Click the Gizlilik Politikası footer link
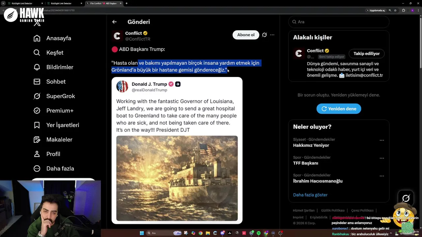Image resolution: width=422 pixels, height=237 pixels. tap(333, 210)
